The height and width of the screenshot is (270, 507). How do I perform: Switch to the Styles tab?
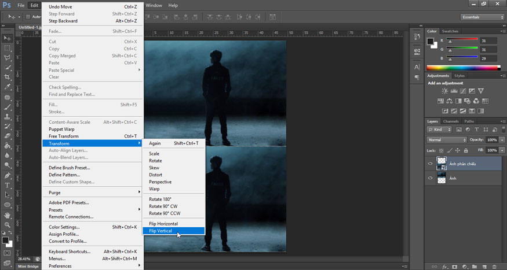[x=459, y=76]
